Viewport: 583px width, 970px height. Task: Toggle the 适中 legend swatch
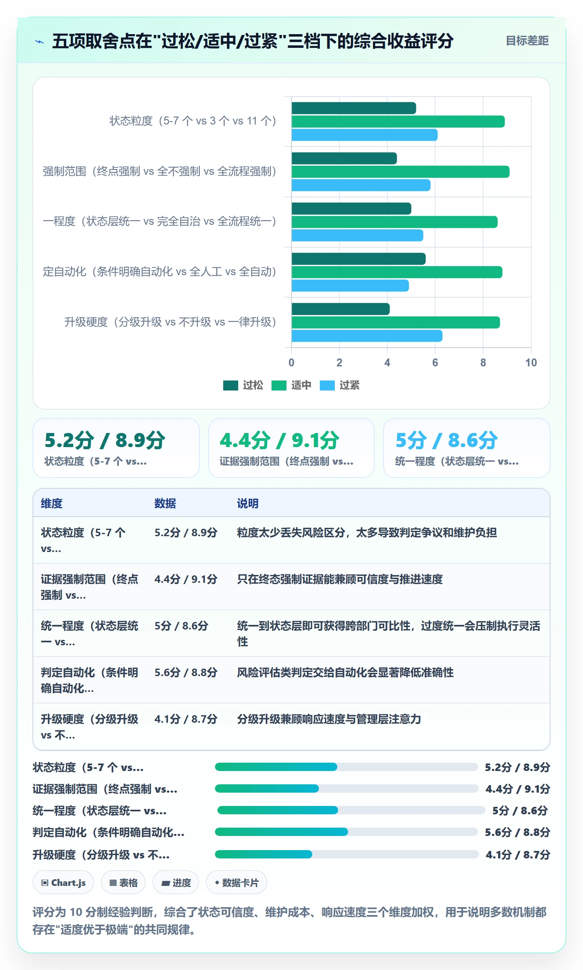pyautogui.click(x=279, y=386)
